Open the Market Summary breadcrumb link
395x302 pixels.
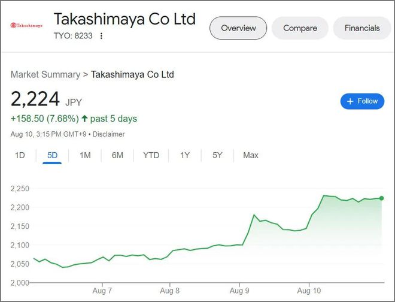pos(45,74)
